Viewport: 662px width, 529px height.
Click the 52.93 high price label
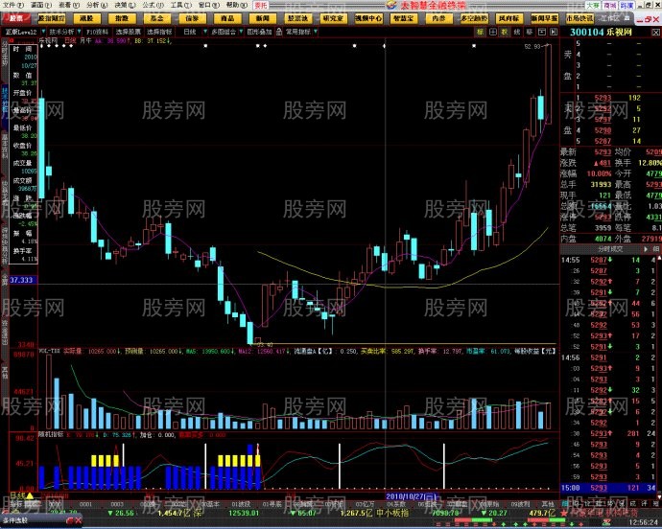click(x=532, y=47)
